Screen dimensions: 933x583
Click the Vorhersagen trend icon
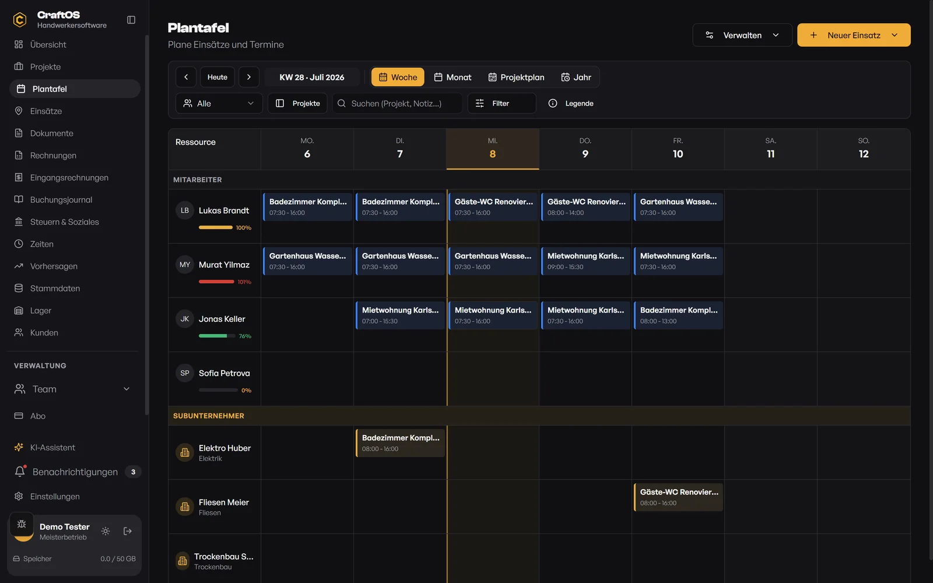click(19, 266)
